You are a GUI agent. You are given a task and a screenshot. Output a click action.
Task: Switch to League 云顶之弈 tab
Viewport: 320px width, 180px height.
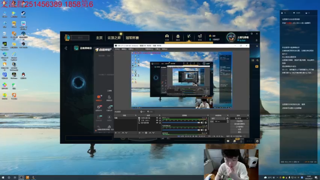point(114,38)
